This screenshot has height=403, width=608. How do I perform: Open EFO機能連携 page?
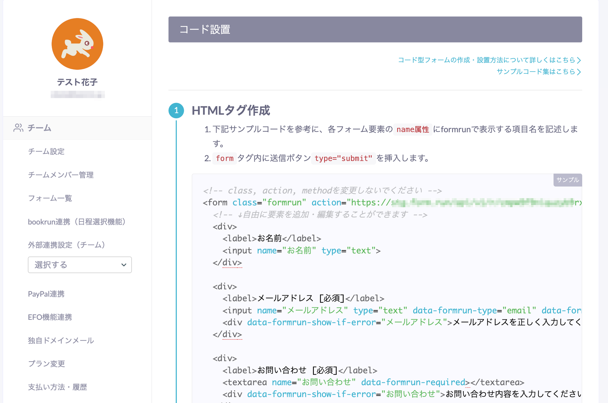click(x=50, y=317)
